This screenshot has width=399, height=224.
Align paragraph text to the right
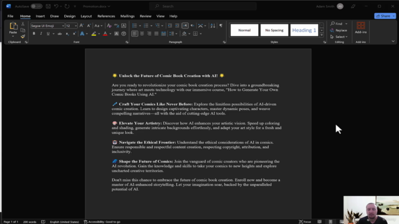click(x=149, y=34)
